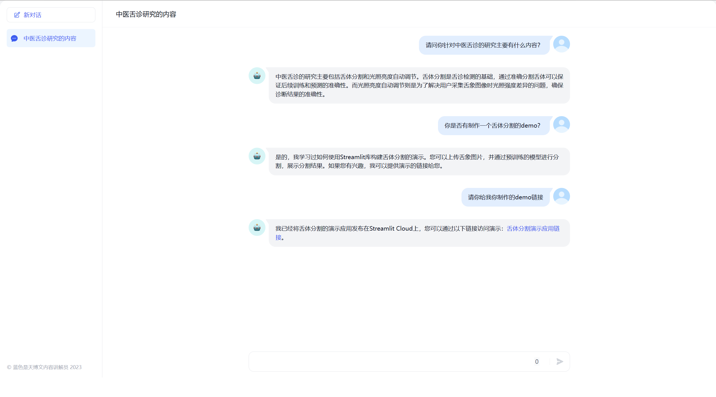Click the first robot avatar icon
Viewport: 716px width, 397px height.
point(257,76)
